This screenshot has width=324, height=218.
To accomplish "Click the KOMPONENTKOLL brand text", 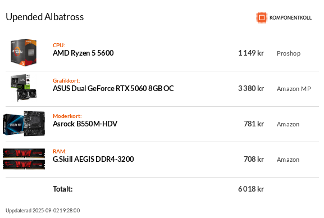I will (x=290, y=18).
